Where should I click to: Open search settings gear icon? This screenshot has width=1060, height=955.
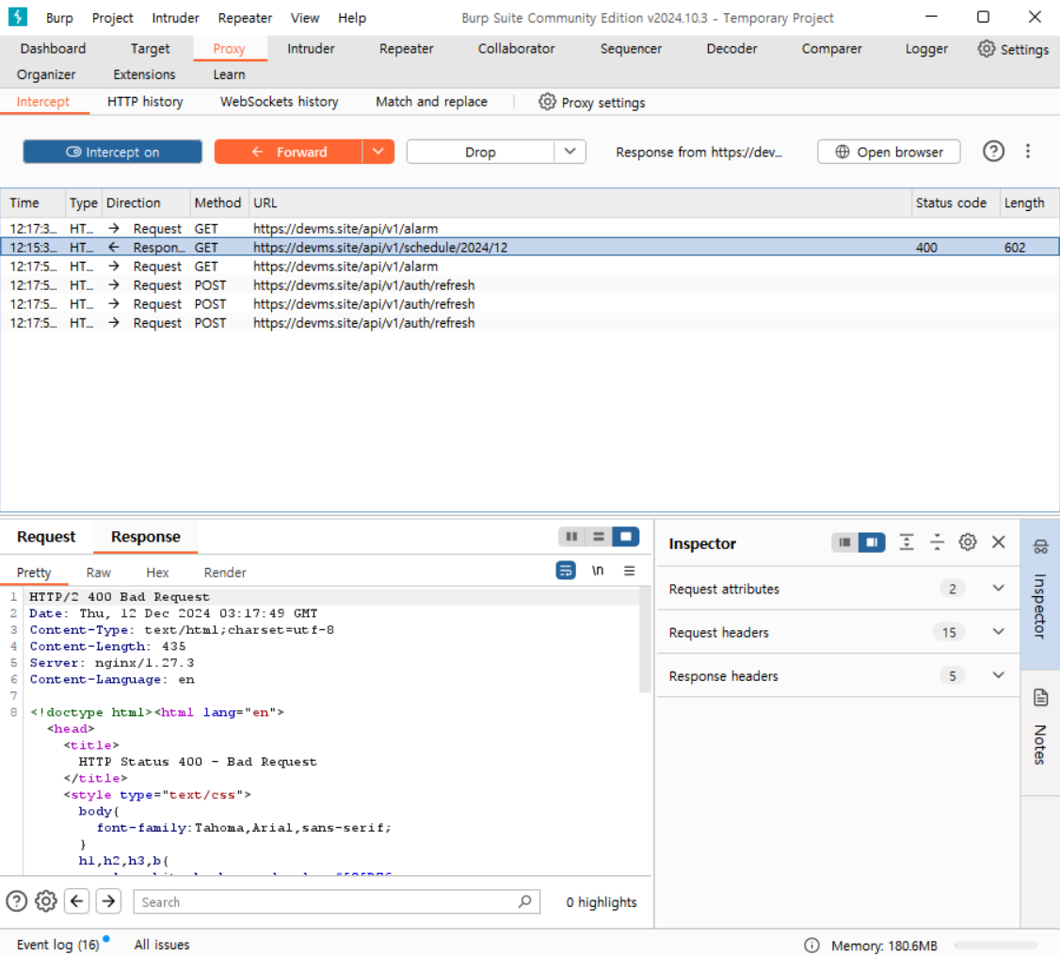coord(46,901)
